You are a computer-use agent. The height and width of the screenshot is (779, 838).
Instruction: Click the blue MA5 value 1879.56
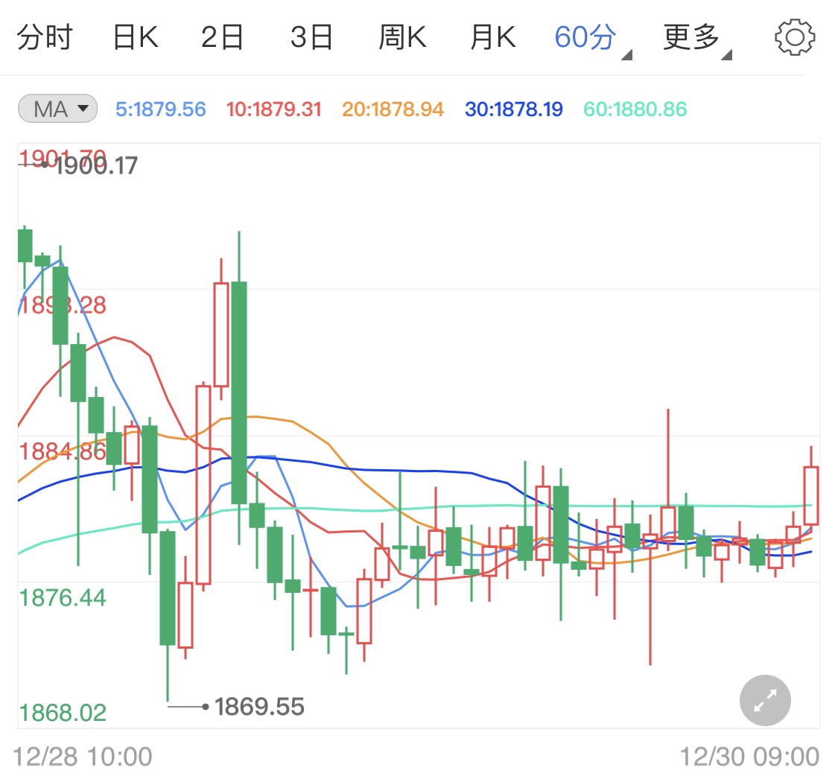click(160, 108)
